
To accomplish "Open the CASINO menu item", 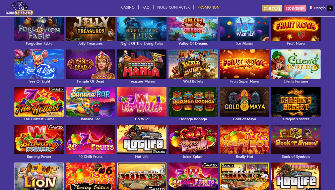I will 128,7.
